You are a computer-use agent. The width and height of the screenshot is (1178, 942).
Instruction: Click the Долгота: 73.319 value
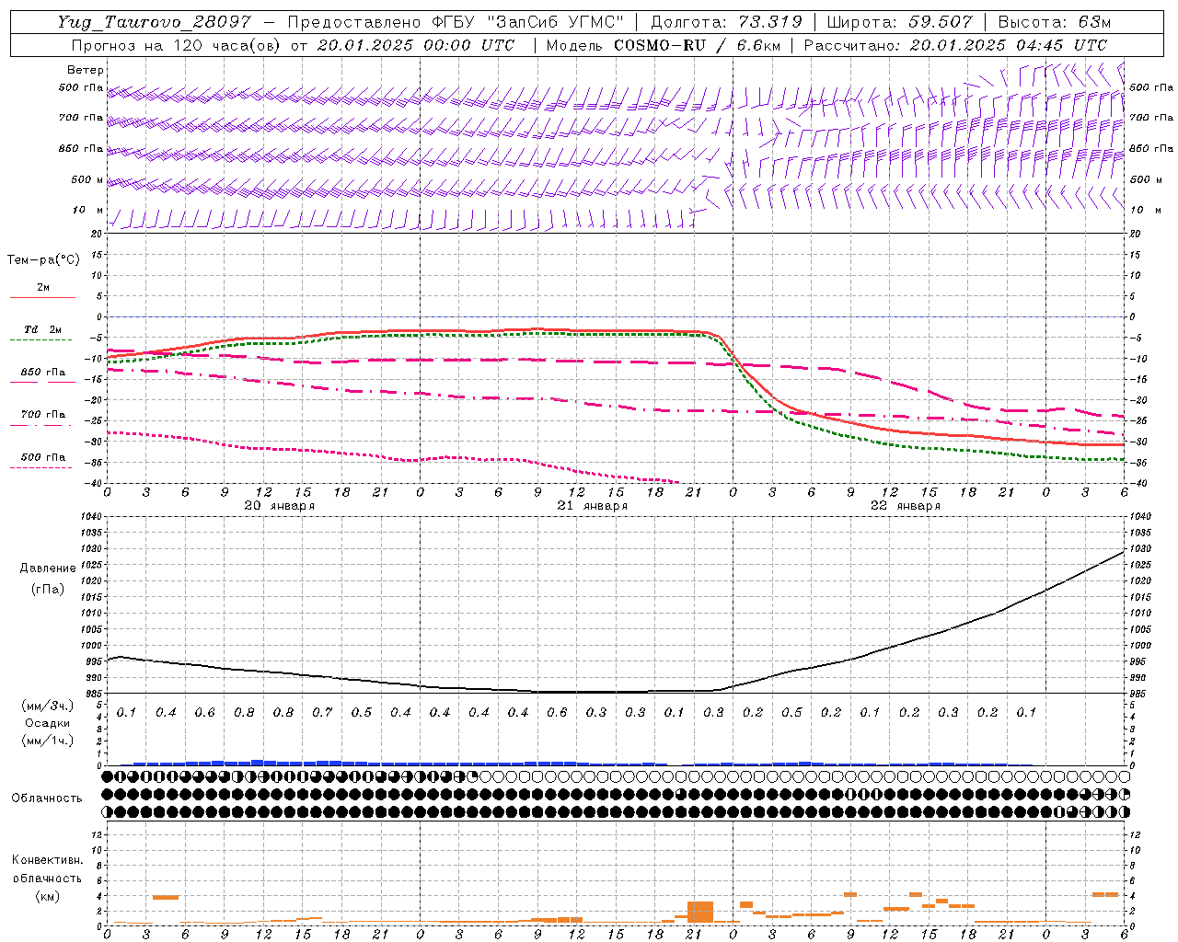click(726, 22)
